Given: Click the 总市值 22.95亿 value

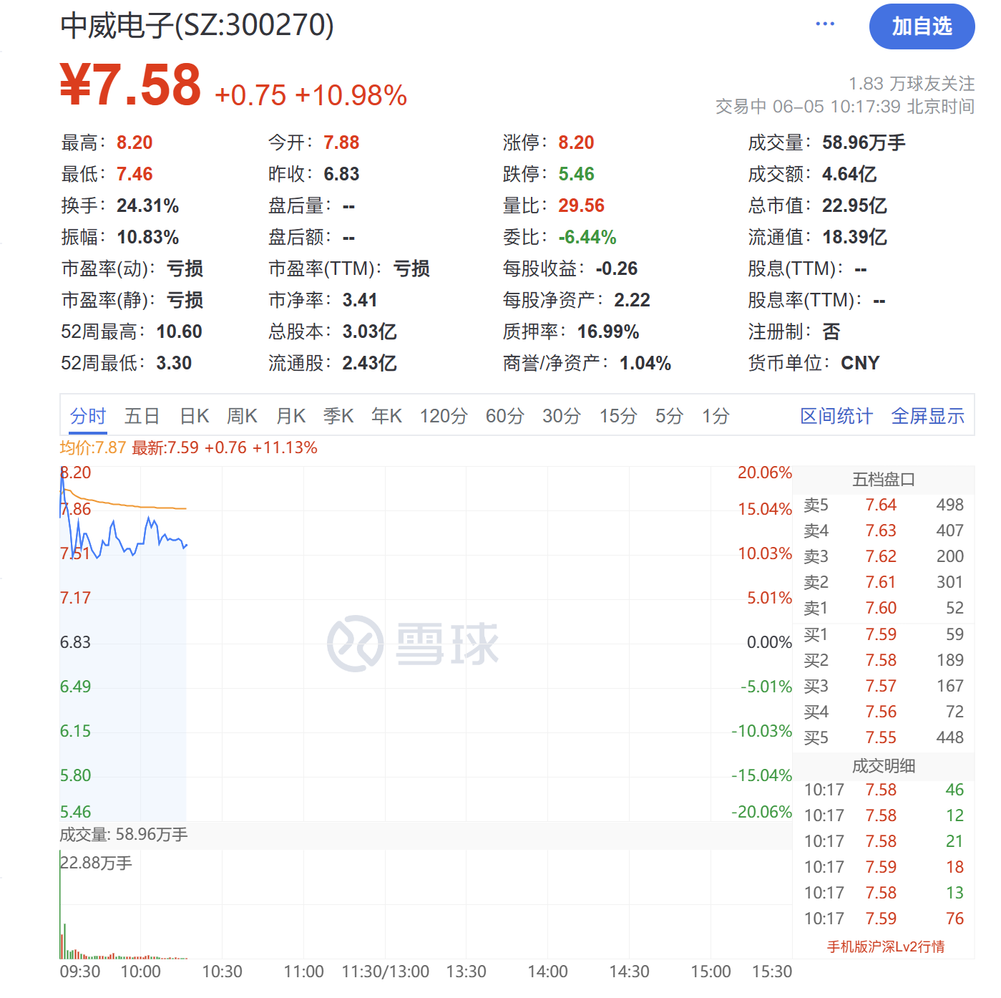Looking at the screenshot, I should pos(854,205).
